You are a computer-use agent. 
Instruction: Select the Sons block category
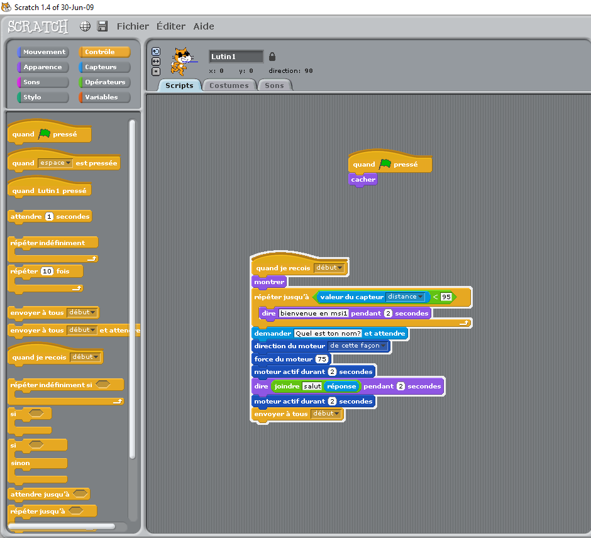[x=43, y=82]
